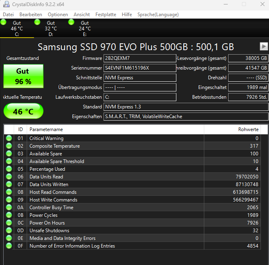269x265 pixels.
Task: Select the Percentage Used parameter name
Action: point(47,169)
